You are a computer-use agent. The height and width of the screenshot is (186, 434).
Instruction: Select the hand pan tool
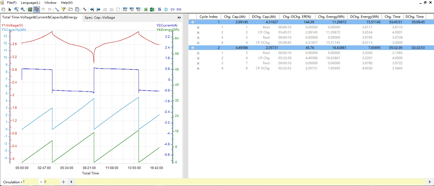(x=3, y=9)
